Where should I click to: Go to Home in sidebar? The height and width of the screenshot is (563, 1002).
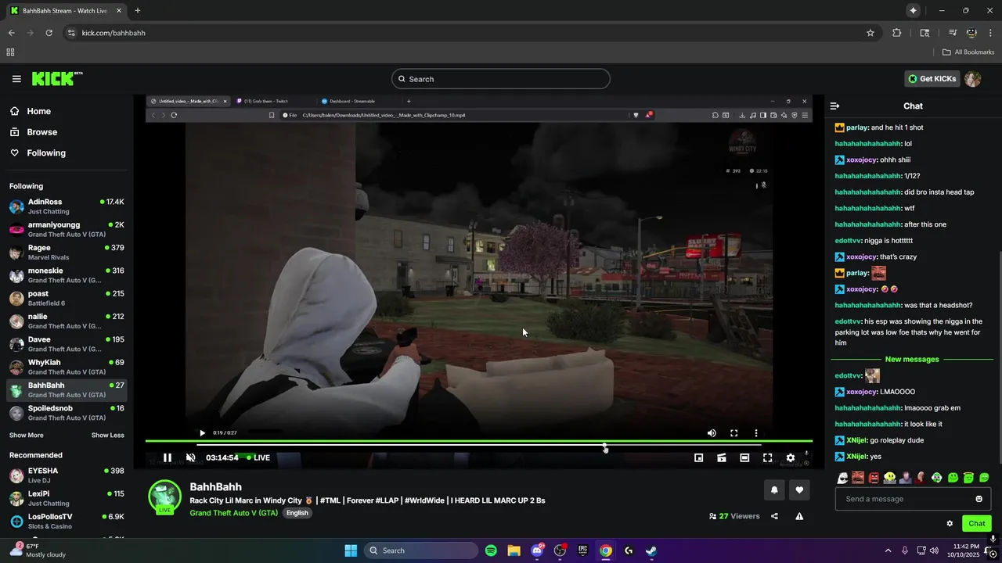pos(31,111)
